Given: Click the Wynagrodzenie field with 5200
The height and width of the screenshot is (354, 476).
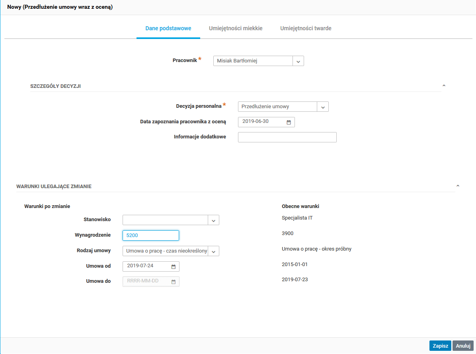Looking at the screenshot, I should pyautogui.click(x=151, y=235).
